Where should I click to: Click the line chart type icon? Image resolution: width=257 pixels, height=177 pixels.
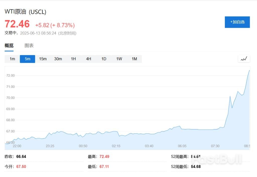[244, 59]
